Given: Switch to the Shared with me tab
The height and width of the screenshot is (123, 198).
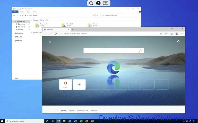Looking at the screenshot, I should point(82,111).
